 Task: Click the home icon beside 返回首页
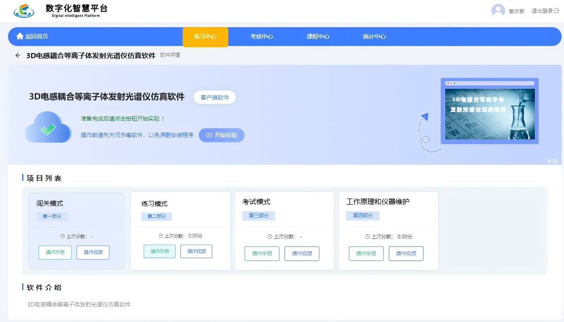coord(20,37)
